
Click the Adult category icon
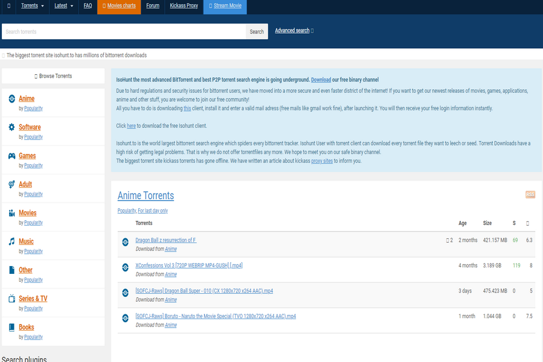tap(12, 184)
